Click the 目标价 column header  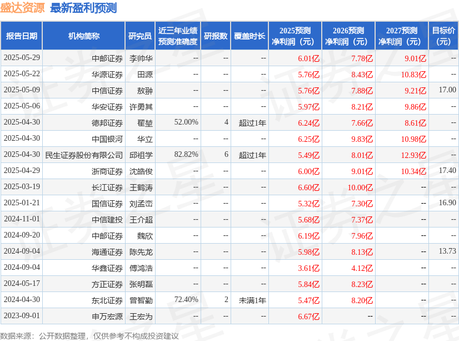pos(443,36)
